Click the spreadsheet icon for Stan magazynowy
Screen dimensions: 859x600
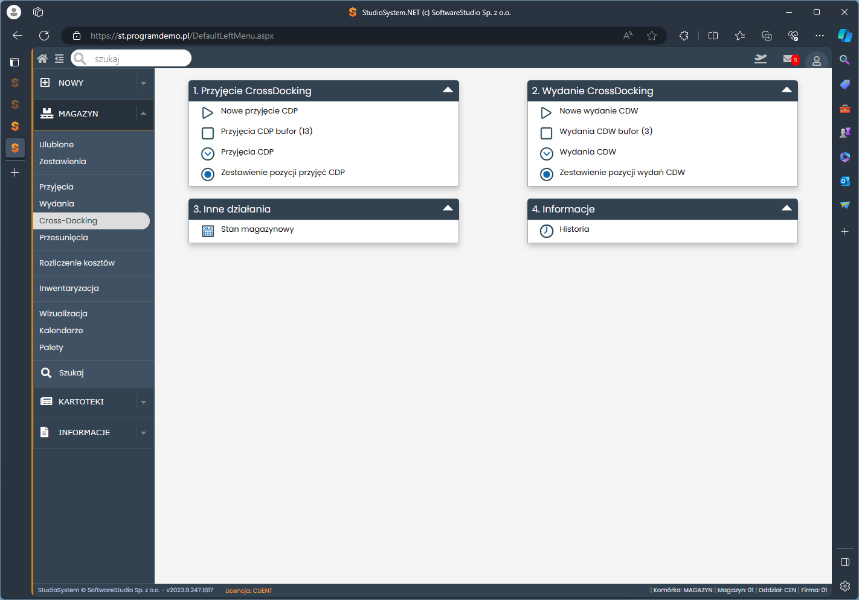click(x=208, y=231)
